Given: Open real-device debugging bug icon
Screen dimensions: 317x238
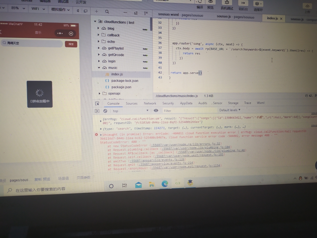Looking at the screenshot, I should point(227,3).
